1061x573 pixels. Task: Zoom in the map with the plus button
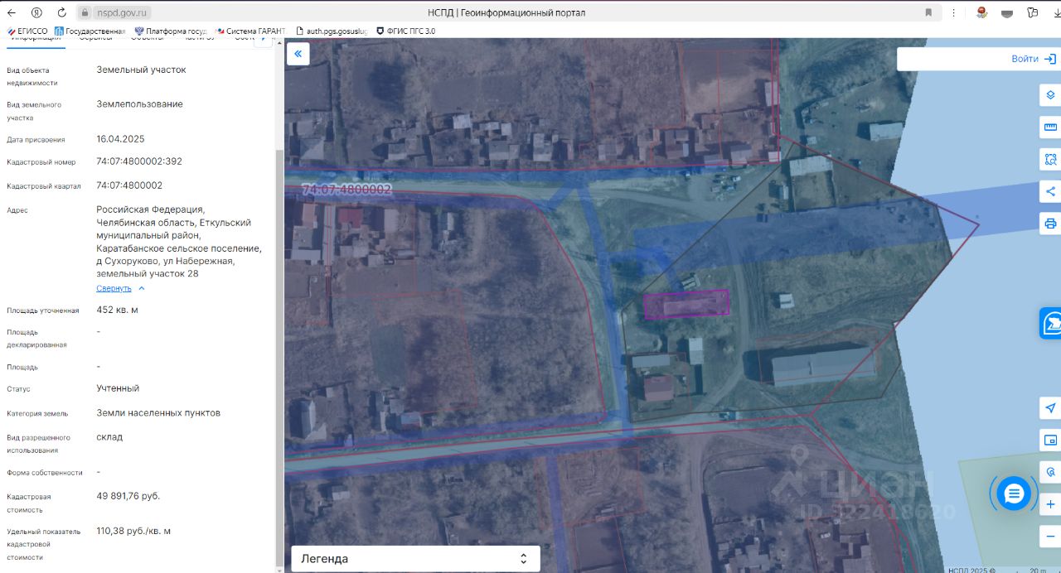point(1050,504)
